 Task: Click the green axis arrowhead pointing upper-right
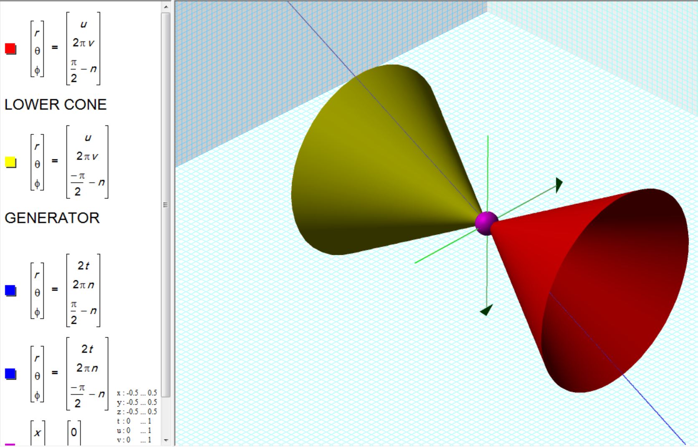pyautogui.click(x=559, y=184)
